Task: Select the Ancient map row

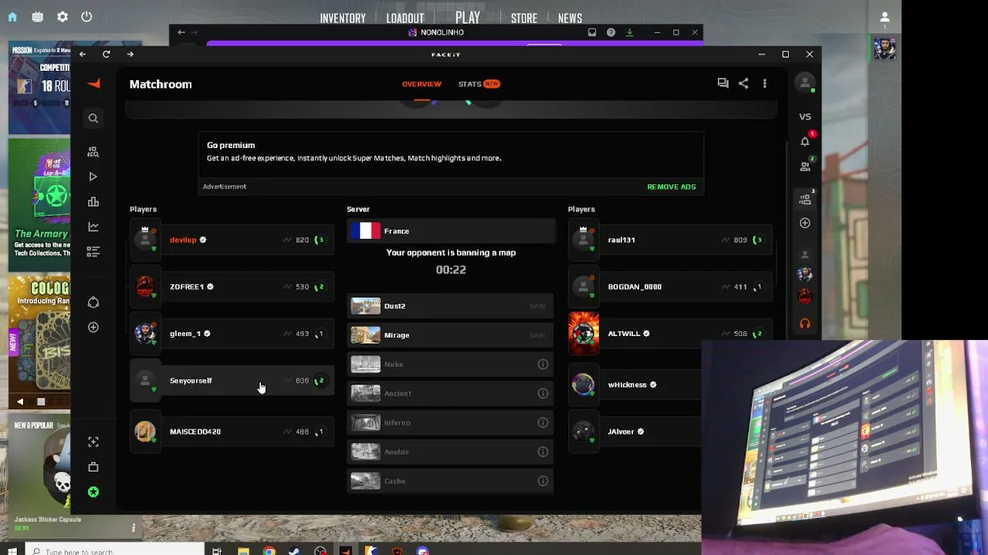Action: click(450, 394)
